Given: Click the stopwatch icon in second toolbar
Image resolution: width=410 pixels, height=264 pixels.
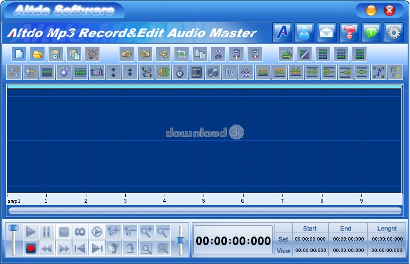Looking at the screenshot, I should coord(180,72).
